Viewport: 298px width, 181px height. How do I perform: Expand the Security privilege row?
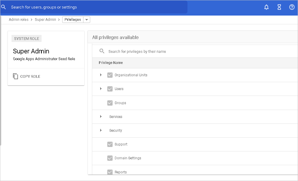point(101,131)
